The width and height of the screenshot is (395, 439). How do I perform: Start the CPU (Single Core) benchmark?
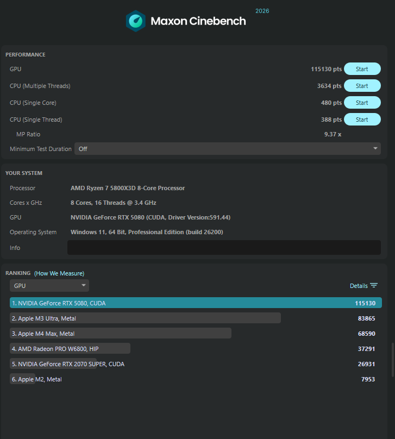[362, 103]
